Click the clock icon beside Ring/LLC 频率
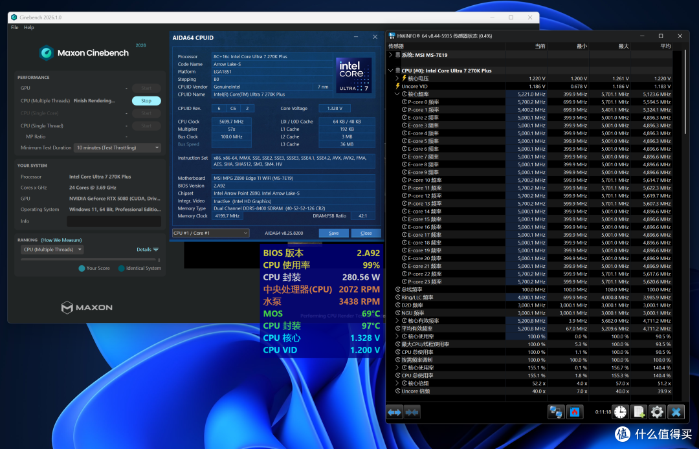The height and width of the screenshot is (449, 699). [398, 297]
